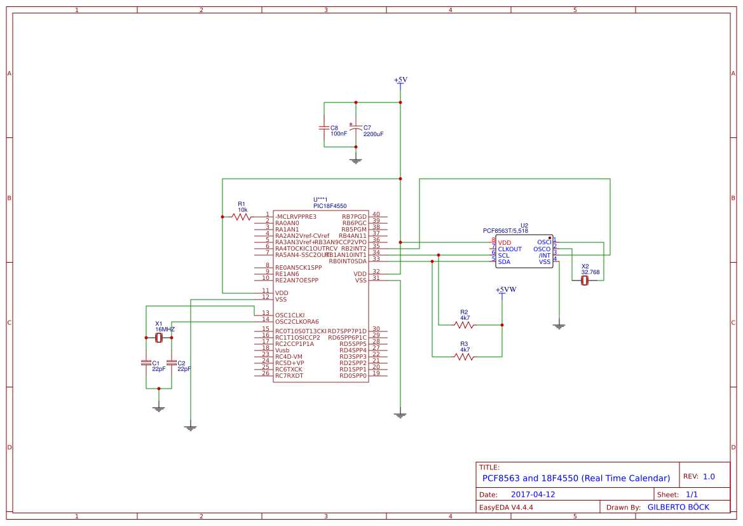
Task: Select the PCF8563T/5,518 part label
Action: [505, 231]
